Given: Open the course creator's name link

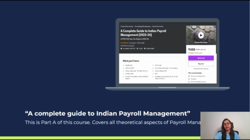Looking at the screenshot, I should (x=130, y=46).
